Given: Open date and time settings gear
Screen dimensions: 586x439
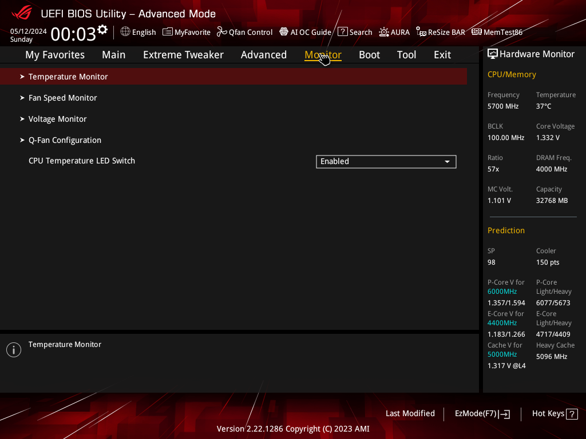Looking at the screenshot, I should coord(102,30).
